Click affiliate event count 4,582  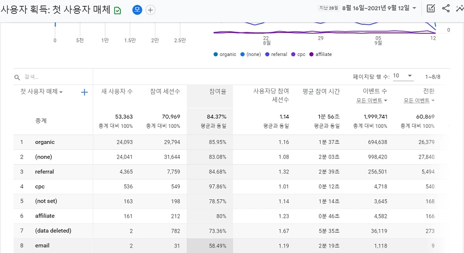(x=380, y=216)
